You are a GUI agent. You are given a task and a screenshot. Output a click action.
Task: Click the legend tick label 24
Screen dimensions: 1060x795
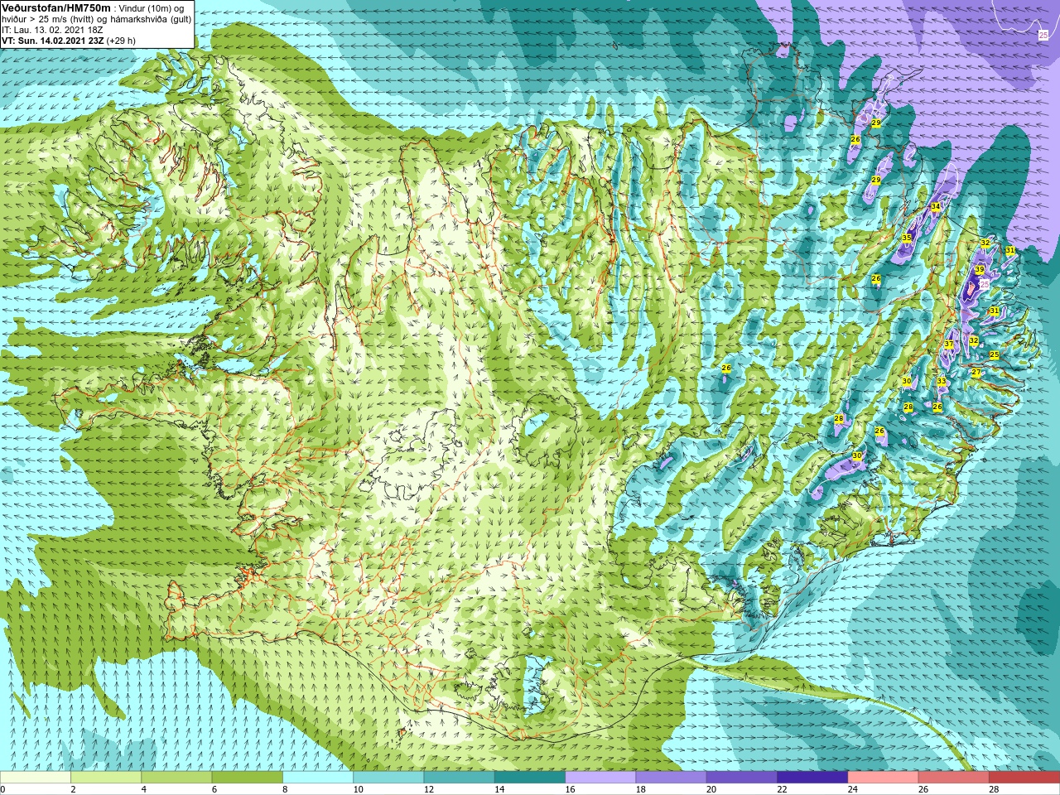click(x=853, y=789)
